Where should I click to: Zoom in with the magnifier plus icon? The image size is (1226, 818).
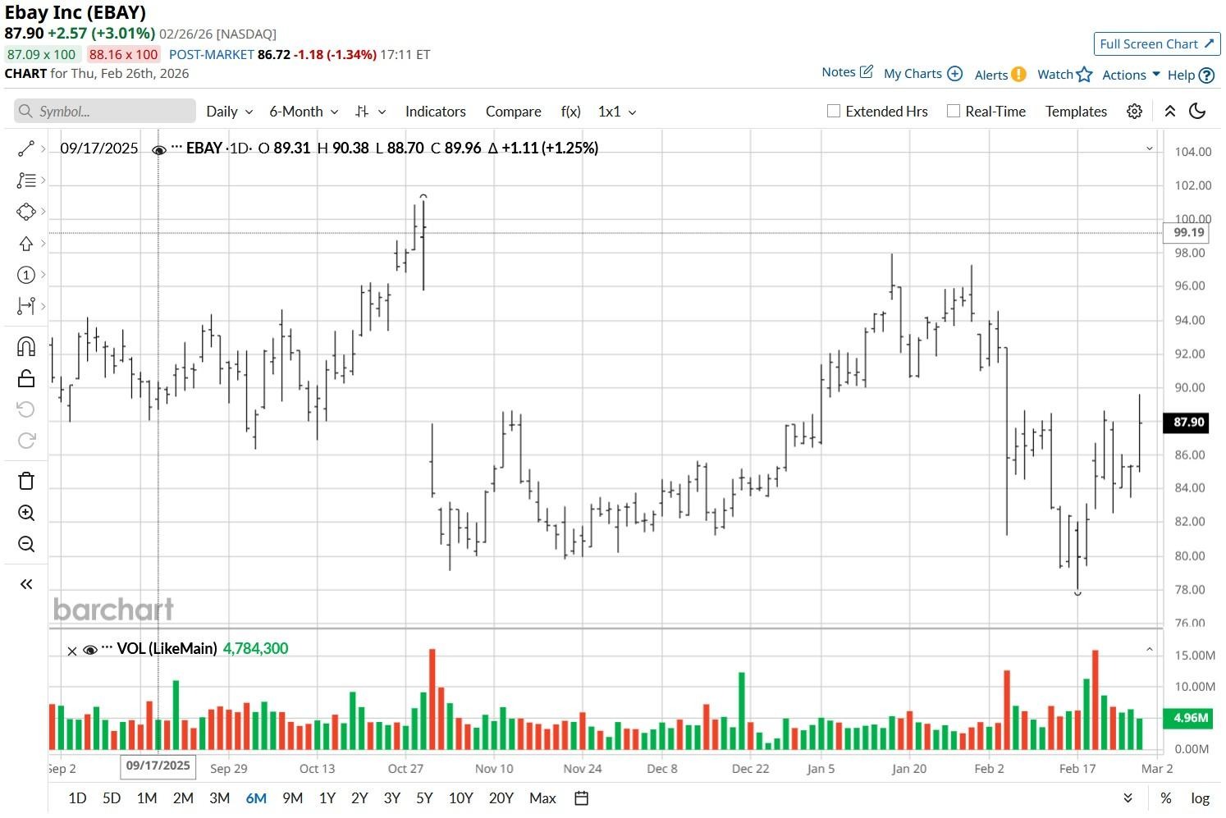tap(25, 513)
